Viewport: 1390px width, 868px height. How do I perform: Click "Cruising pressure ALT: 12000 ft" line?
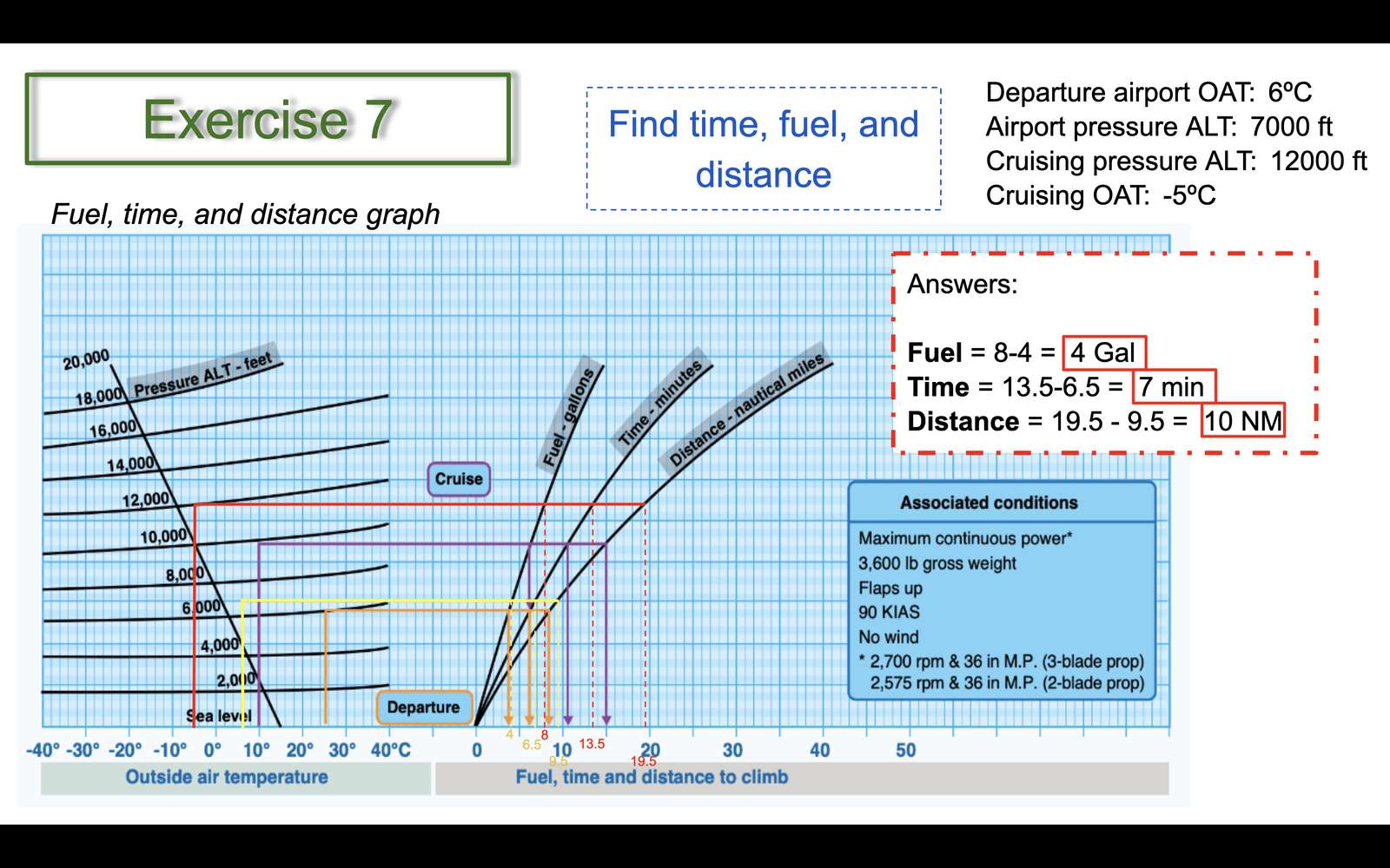[x=1176, y=161]
